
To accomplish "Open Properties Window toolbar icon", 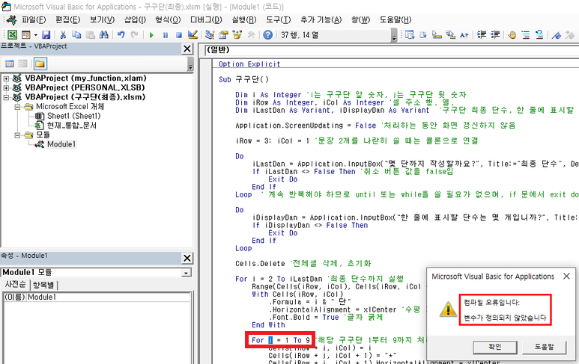I will click(x=223, y=35).
